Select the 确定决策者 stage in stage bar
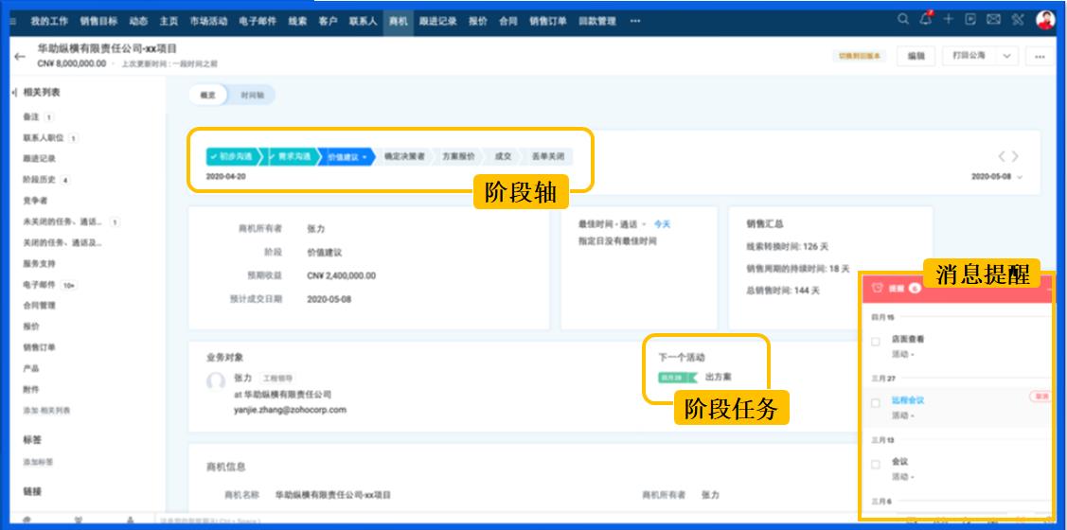The width and height of the screenshot is (1067, 530). pos(404,157)
